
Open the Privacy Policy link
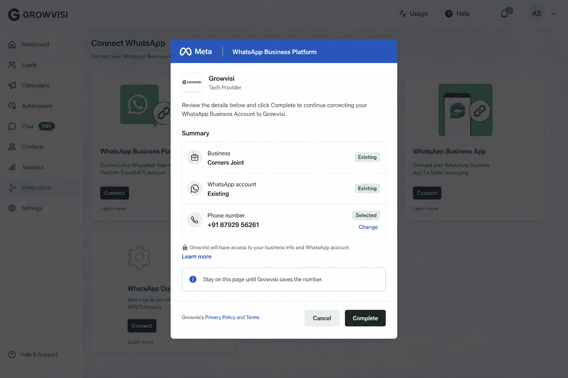pyautogui.click(x=220, y=317)
